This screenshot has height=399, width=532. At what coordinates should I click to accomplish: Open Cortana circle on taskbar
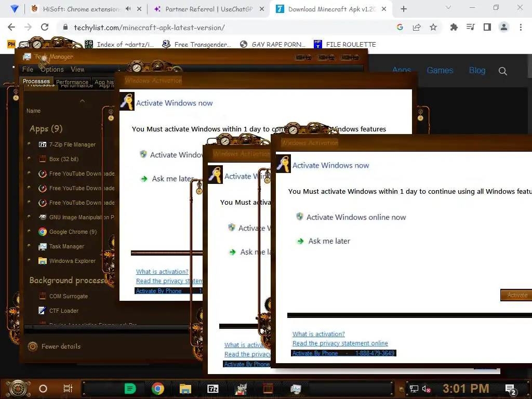click(x=43, y=389)
